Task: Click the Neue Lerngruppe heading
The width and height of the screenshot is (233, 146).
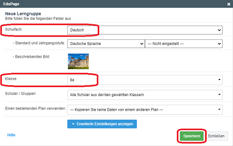Action: click(23, 14)
